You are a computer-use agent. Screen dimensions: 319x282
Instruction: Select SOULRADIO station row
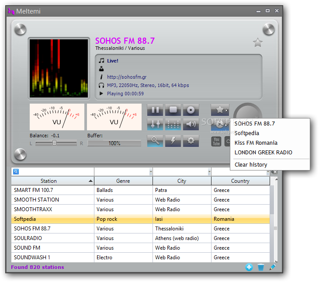[141, 238]
